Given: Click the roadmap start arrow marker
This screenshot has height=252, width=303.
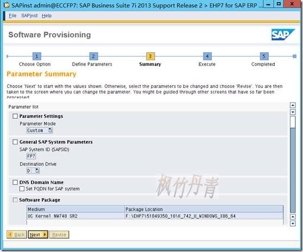Looking at the screenshot, I should click(x=8, y=56).
